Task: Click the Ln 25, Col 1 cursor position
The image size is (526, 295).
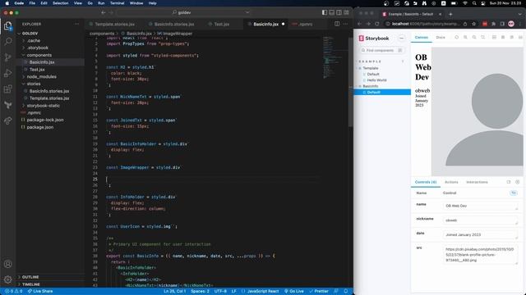Action: (x=174, y=291)
